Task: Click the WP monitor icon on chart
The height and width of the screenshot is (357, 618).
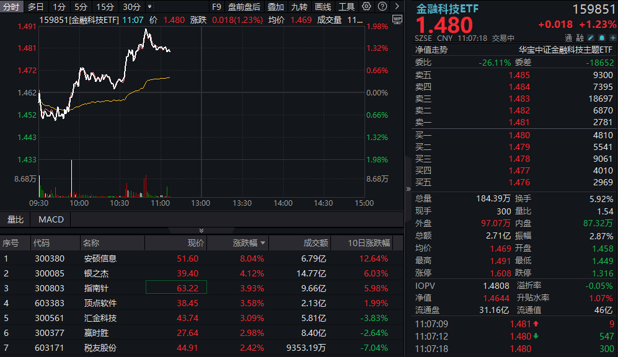Action: point(397,20)
